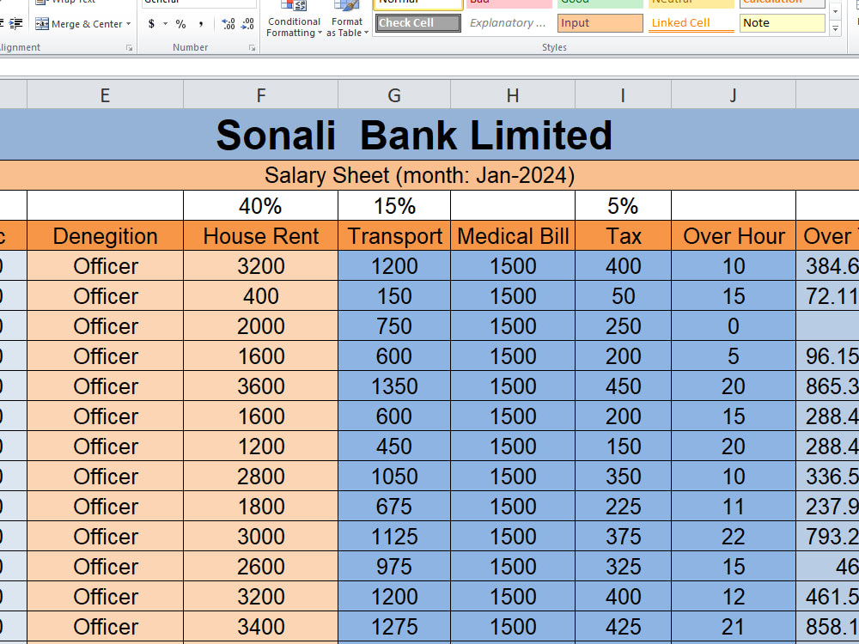
Task: Click the Decrease Decimal icon
Action: tap(247, 23)
